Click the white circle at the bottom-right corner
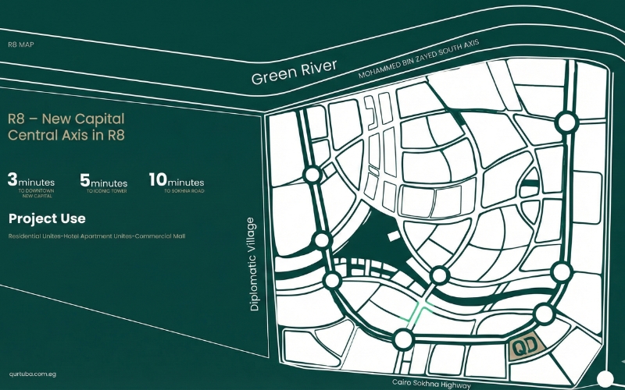Image resolution: width=625 pixels, height=390 pixels. click(605, 379)
